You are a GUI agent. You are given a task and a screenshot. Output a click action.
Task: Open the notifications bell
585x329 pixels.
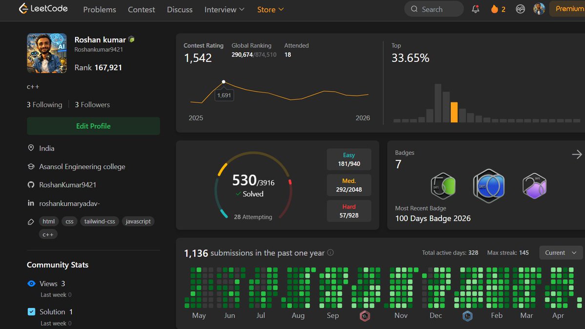point(475,9)
